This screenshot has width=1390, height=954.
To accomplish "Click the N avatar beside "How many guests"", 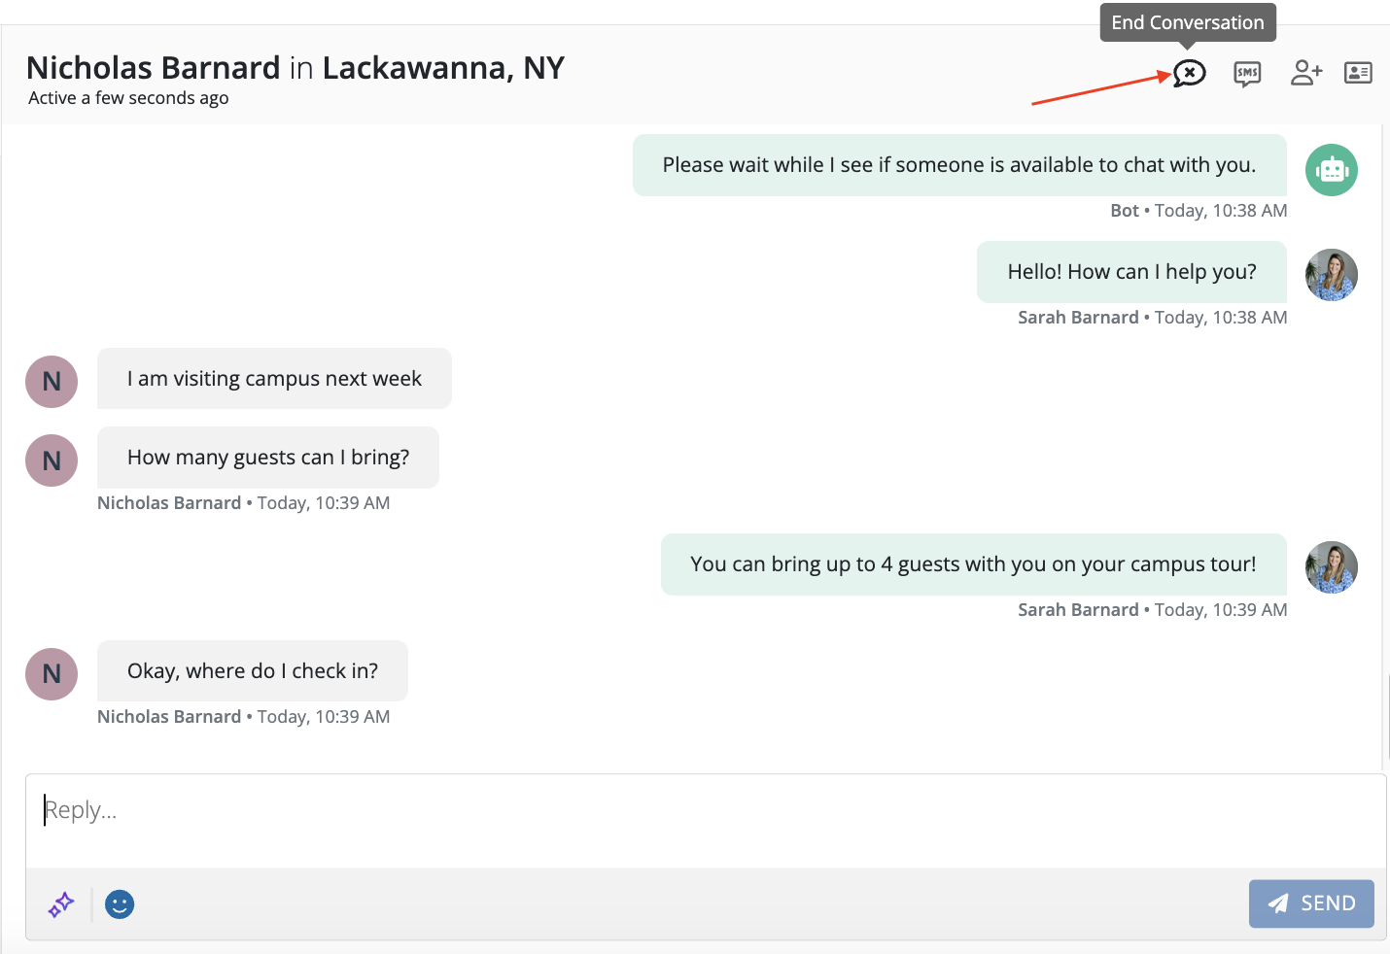I will coord(52,460).
